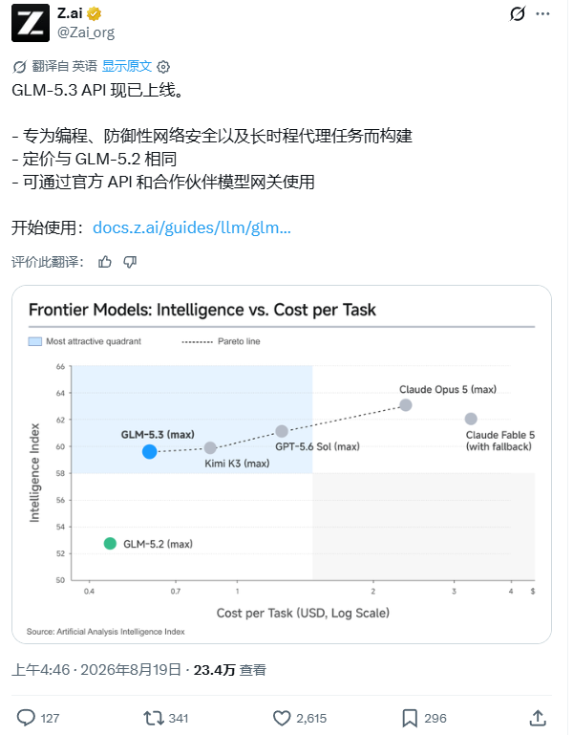Screen dimensions: 573x735
Task: Click the blue GLM-5.3 (max) data point
Action: point(150,451)
